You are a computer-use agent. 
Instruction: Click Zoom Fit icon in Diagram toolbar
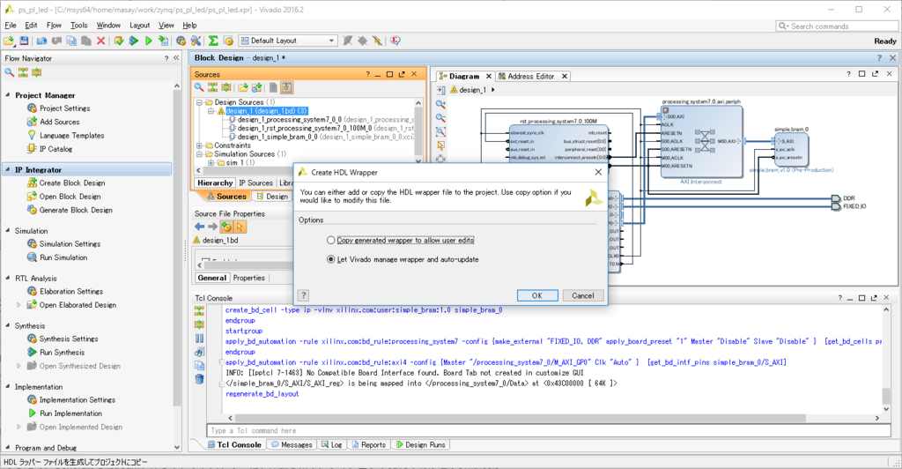(x=440, y=131)
